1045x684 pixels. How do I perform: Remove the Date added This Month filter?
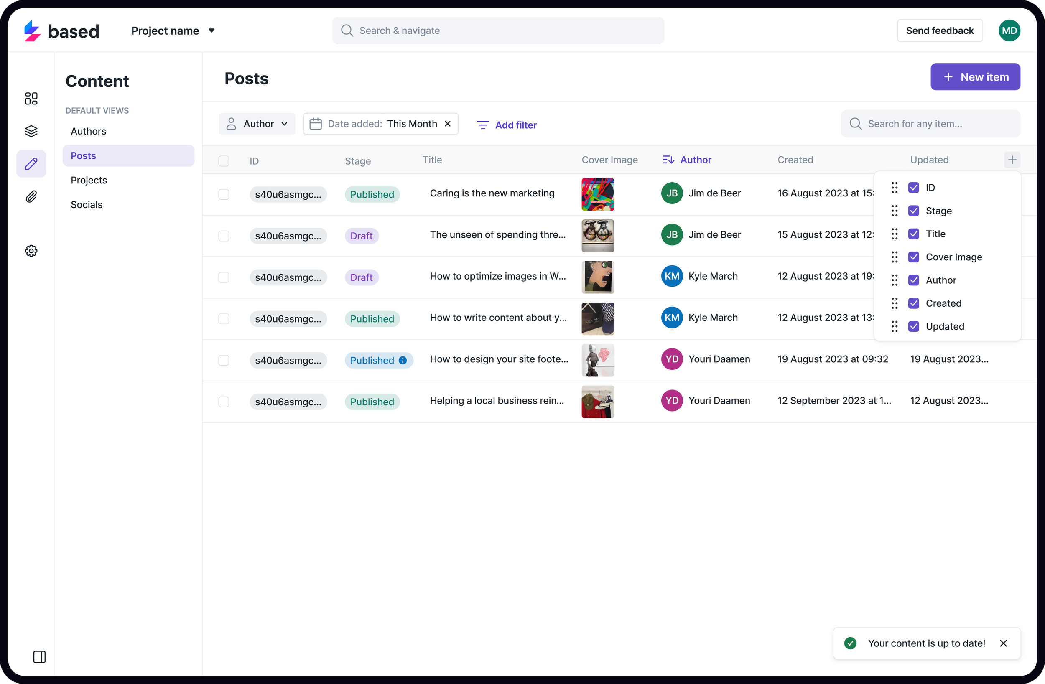coord(447,124)
